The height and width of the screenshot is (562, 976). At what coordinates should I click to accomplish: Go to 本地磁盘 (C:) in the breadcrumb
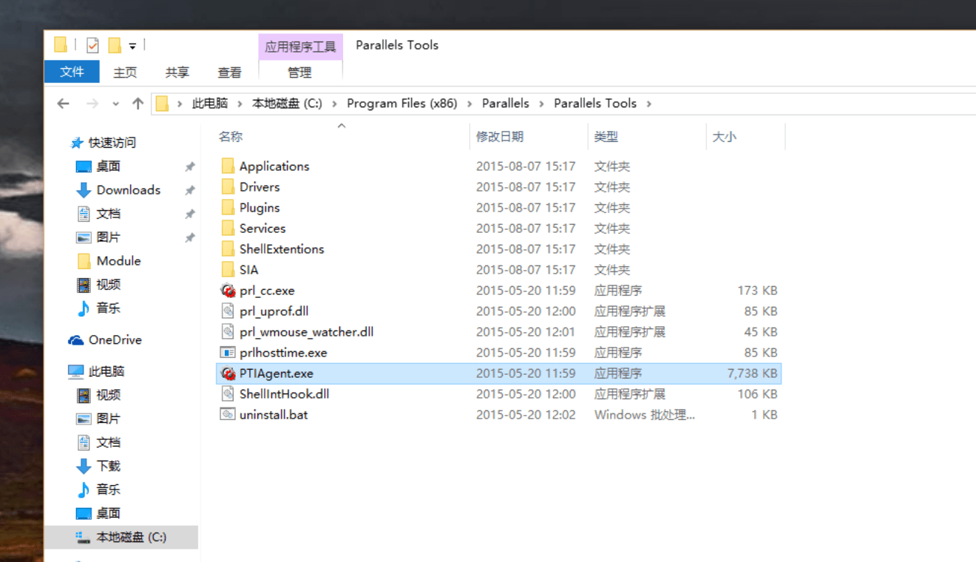[287, 104]
